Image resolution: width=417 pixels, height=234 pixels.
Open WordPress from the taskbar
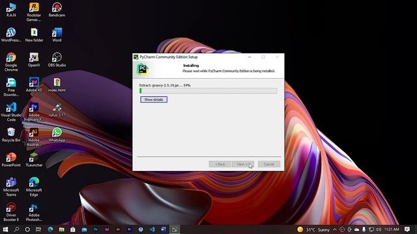[141, 229]
